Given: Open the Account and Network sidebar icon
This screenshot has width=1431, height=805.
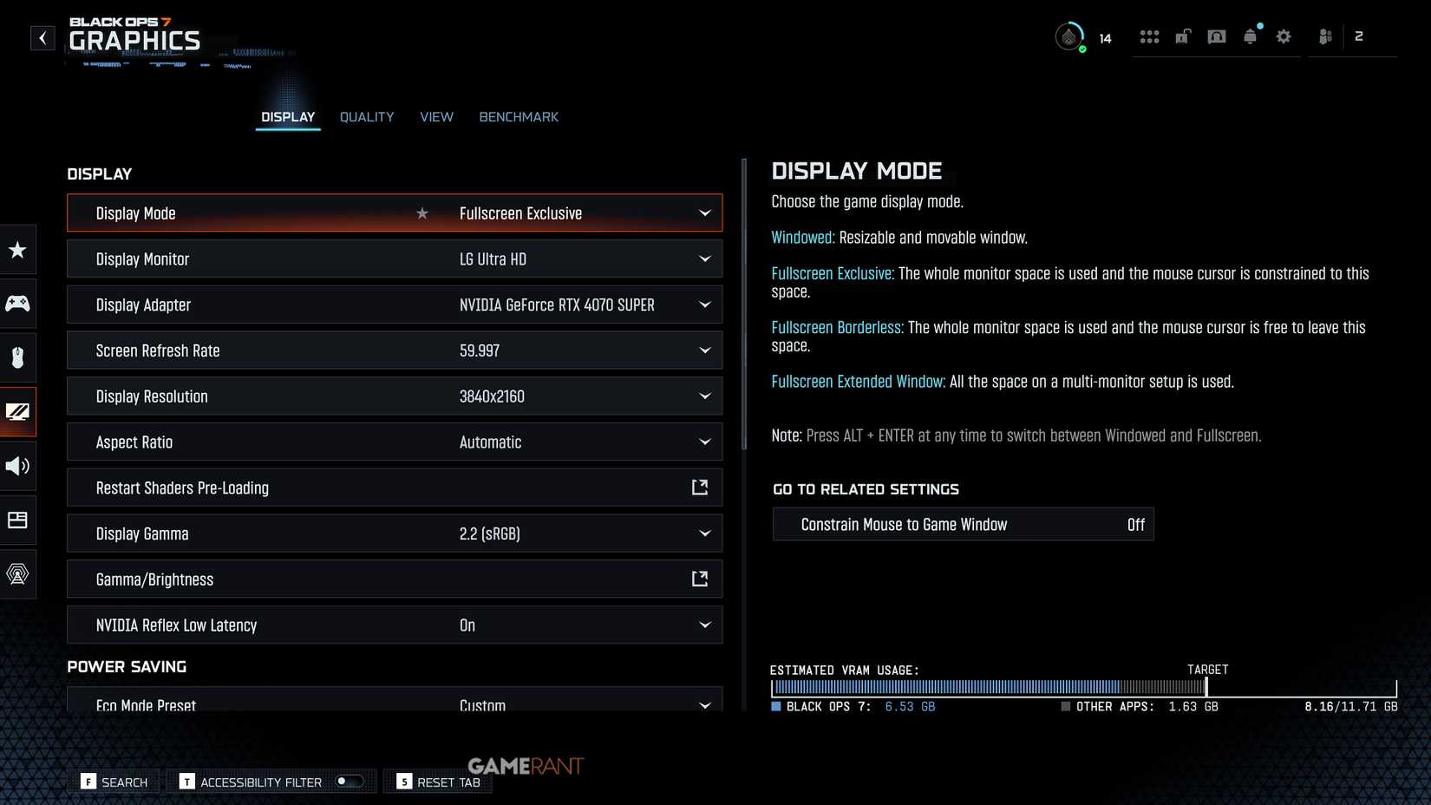Looking at the screenshot, I should [x=17, y=573].
